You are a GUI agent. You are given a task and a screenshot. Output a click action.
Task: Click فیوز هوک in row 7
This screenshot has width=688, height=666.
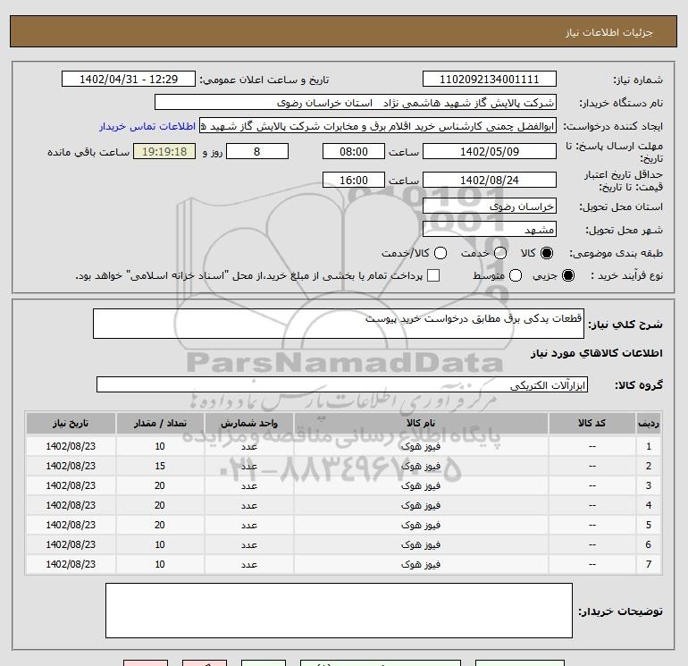[x=420, y=565]
